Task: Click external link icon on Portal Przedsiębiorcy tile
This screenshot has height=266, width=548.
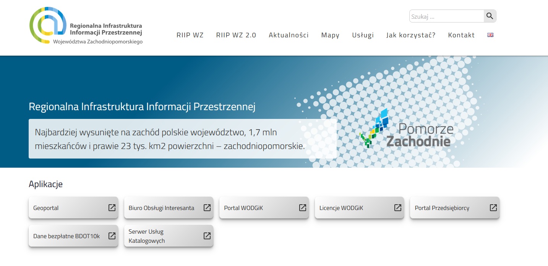Action: (x=493, y=208)
